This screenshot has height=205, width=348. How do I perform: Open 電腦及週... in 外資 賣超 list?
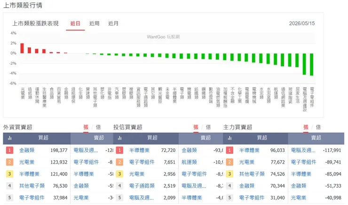(x=86, y=150)
